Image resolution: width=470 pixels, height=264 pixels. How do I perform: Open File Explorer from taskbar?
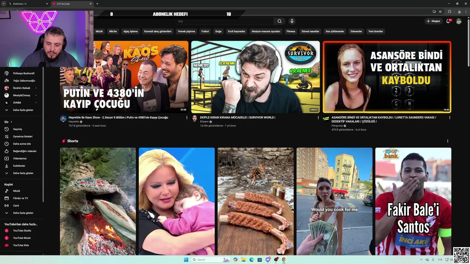243,260
